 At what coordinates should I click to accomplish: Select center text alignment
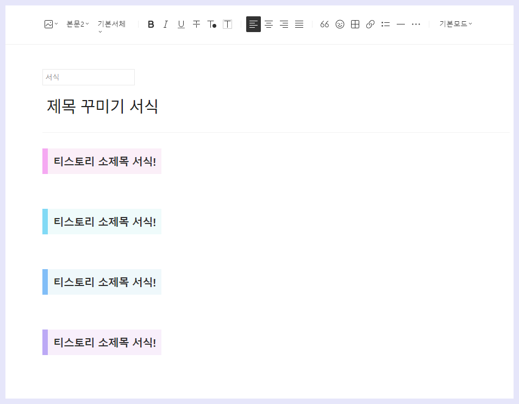click(269, 24)
